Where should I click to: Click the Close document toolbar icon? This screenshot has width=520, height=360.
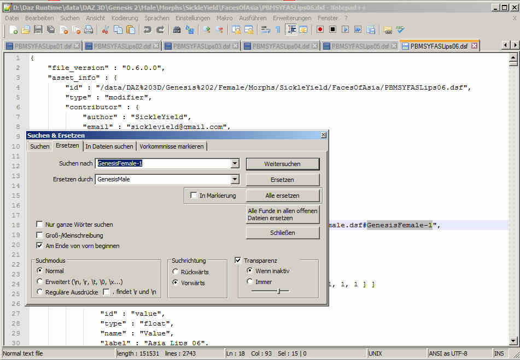[x=64, y=30]
